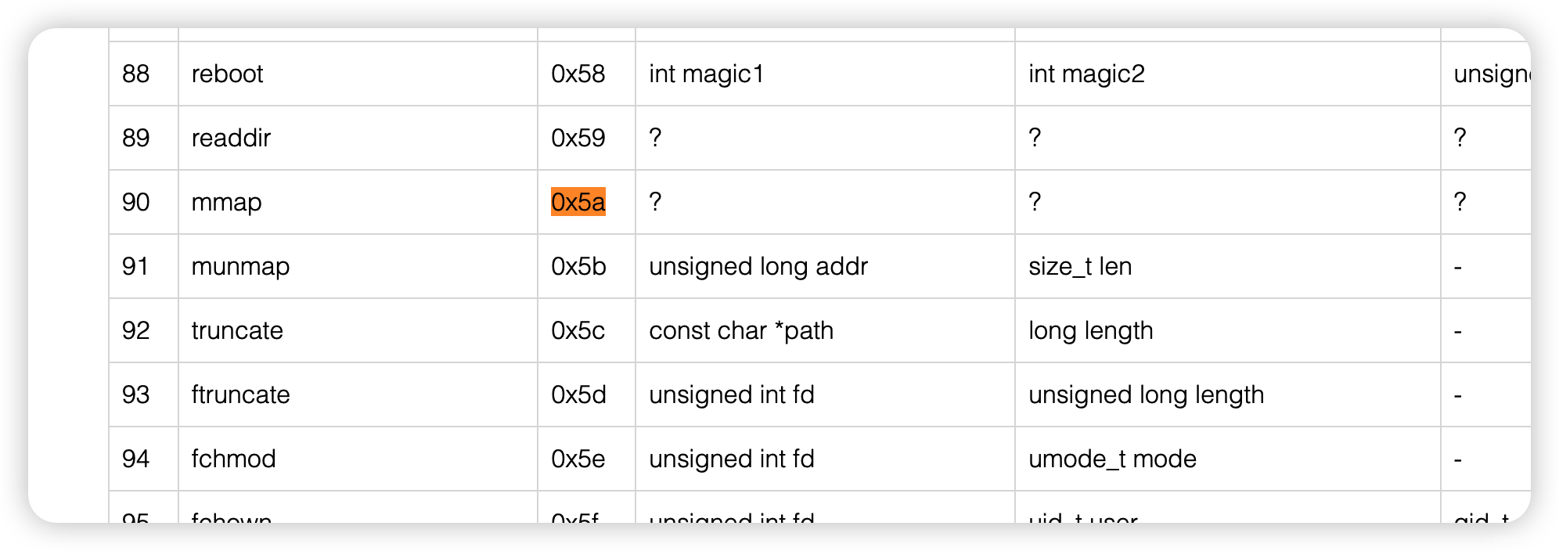Click the 0x58 hex value

coord(578,74)
